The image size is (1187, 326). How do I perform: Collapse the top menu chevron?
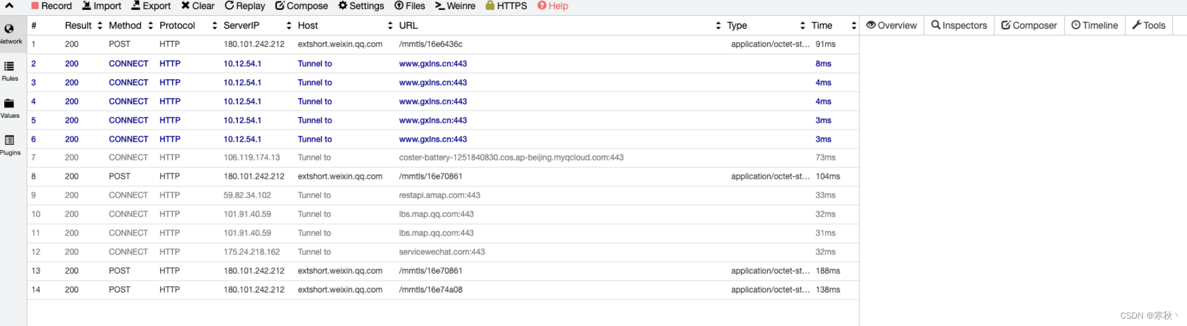[9, 5]
